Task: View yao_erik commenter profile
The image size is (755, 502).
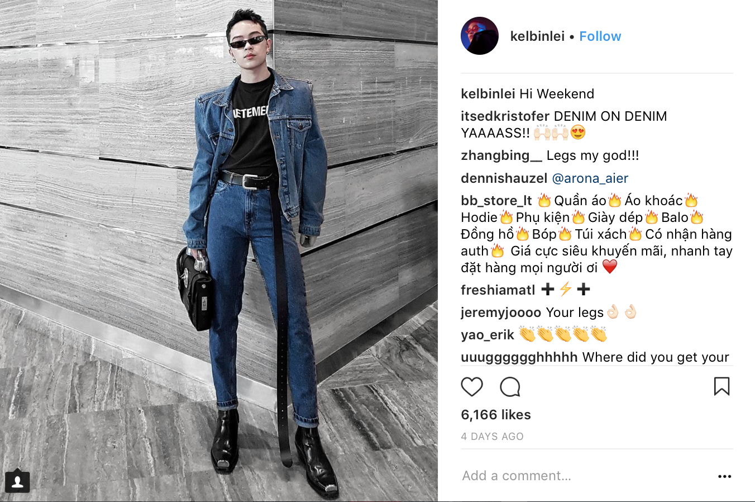Action: coord(488,335)
